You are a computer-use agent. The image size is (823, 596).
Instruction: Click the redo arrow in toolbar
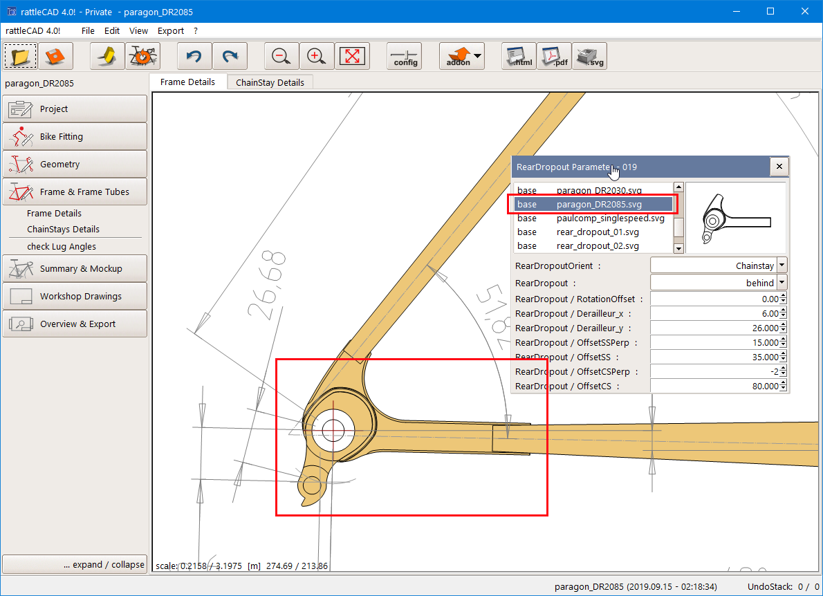tap(230, 56)
